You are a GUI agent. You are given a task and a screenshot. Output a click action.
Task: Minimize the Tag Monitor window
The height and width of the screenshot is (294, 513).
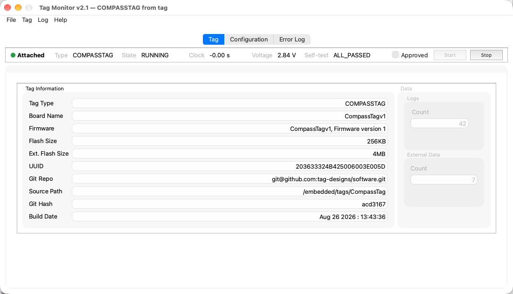click(18, 7)
